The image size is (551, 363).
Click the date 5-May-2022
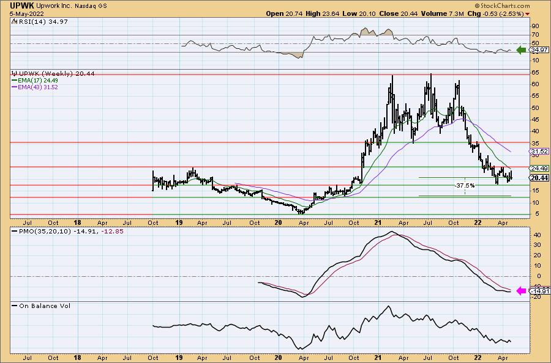pyautogui.click(x=27, y=13)
